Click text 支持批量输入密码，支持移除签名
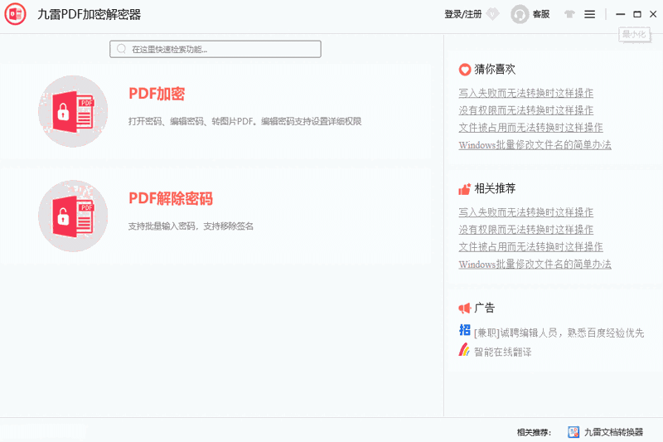This screenshot has height=442, width=663. (191, 226)
